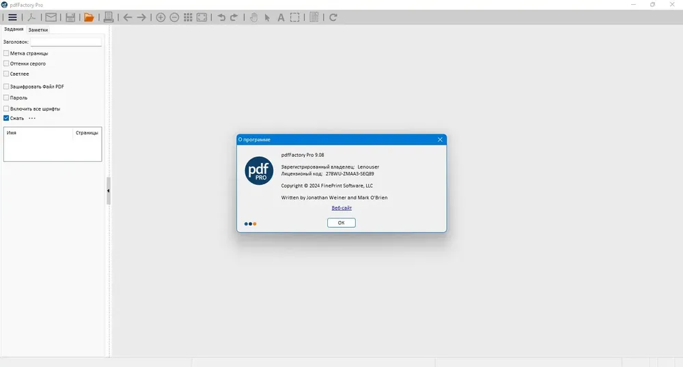Show page thumbnails grid view
Screen dimensions: 683x367
click(x=189, y=17)
